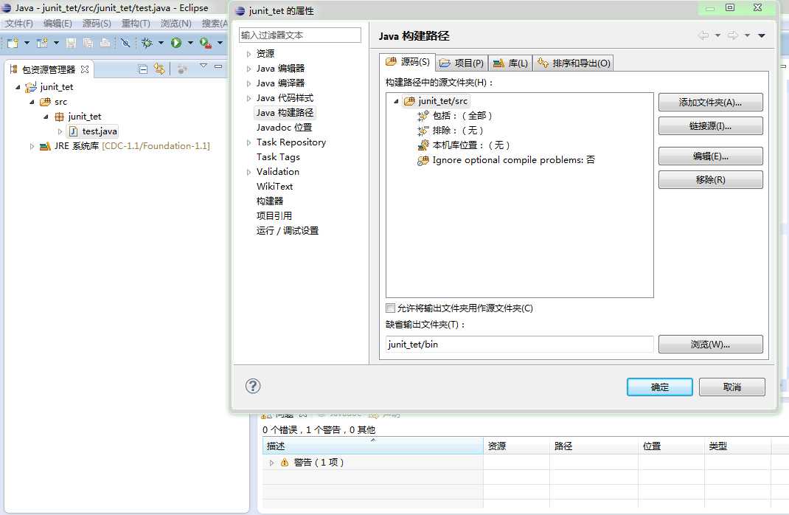Close the 包资源管理器 tab
Viewport: 789px width, 515px height.
click(x=85, y=69)
